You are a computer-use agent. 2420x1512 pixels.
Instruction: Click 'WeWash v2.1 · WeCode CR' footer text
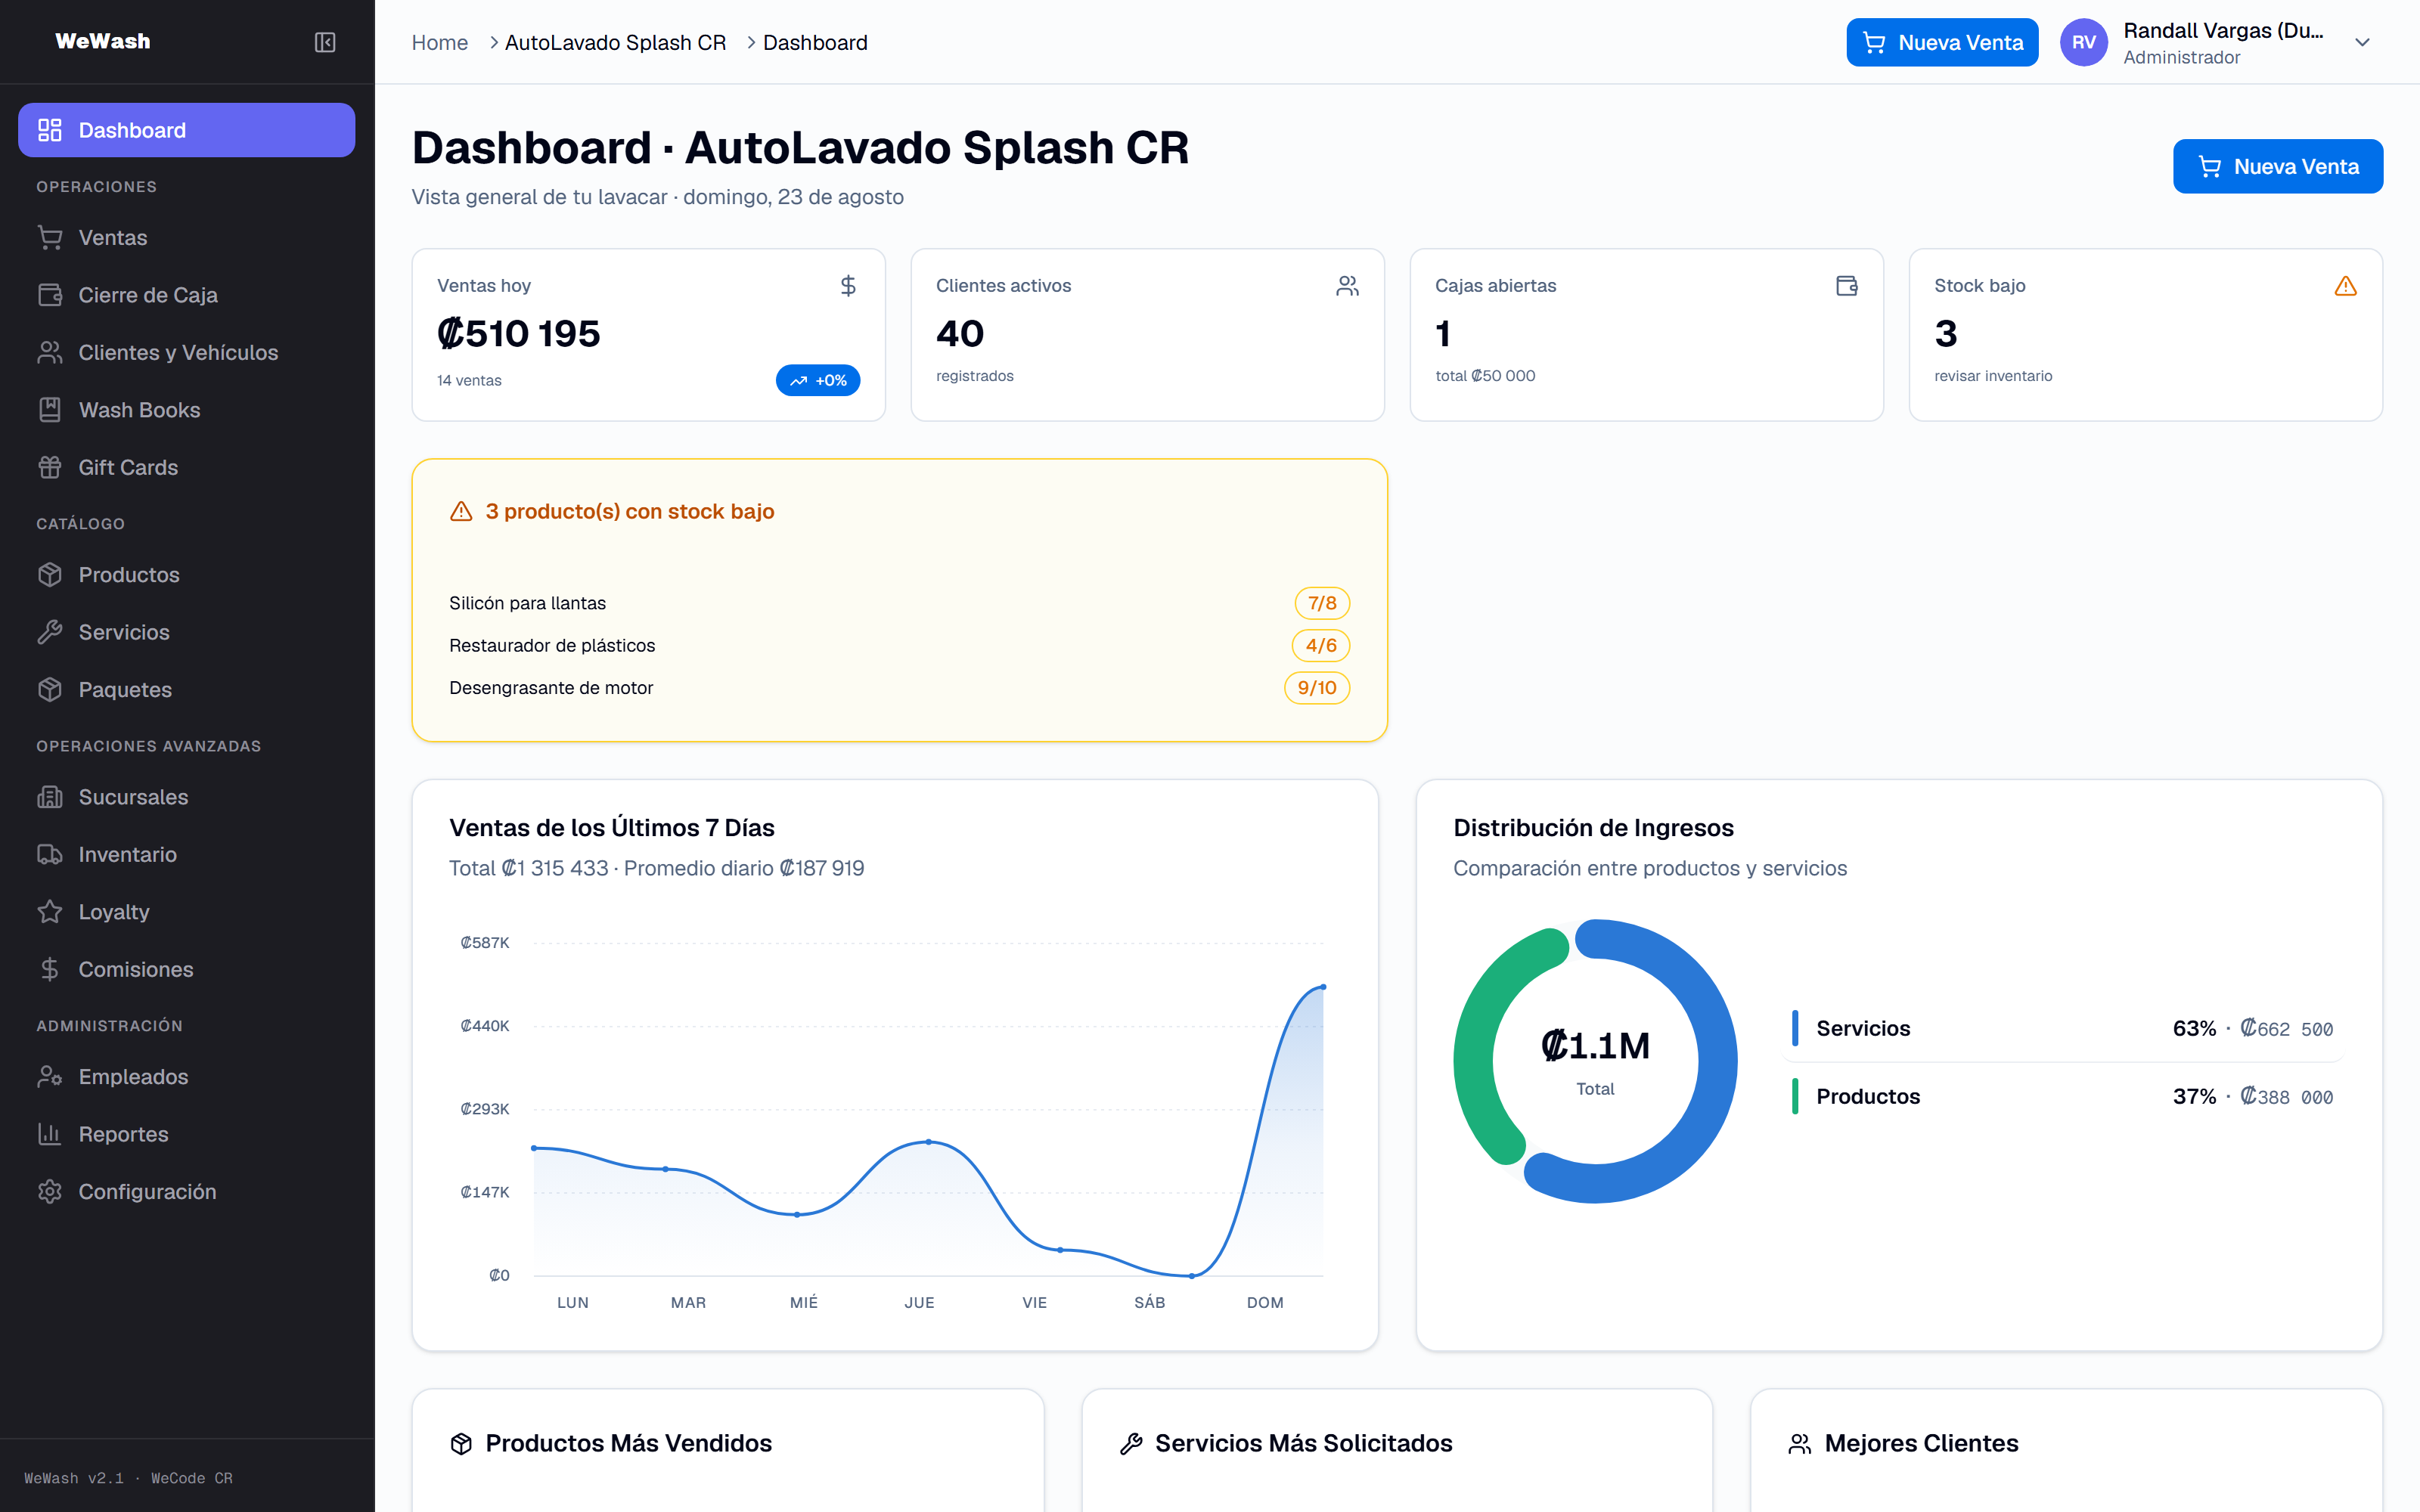point(128,1478)
